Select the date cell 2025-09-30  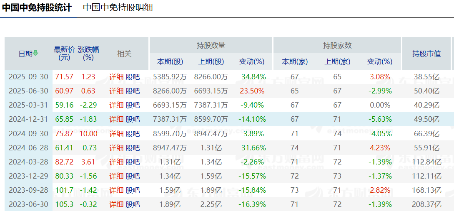pos(28,77)
